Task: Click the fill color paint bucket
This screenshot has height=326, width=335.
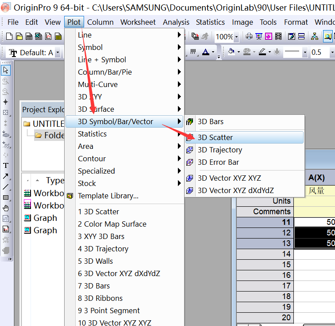Action: click(231, 52)
